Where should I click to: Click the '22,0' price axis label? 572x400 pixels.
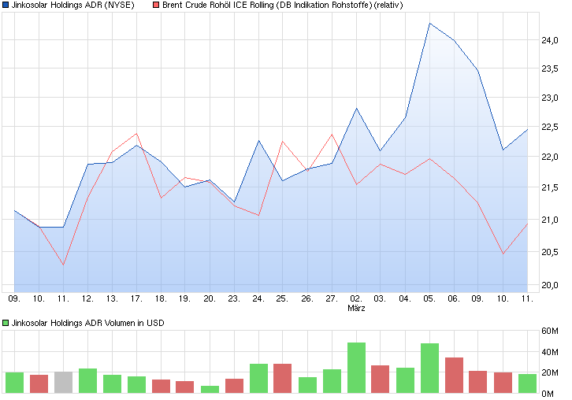(550, 157)
